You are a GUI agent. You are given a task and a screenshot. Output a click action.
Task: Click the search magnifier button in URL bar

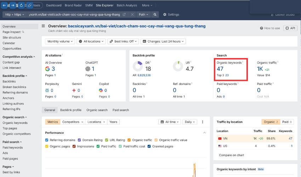[x=155, y=15]
